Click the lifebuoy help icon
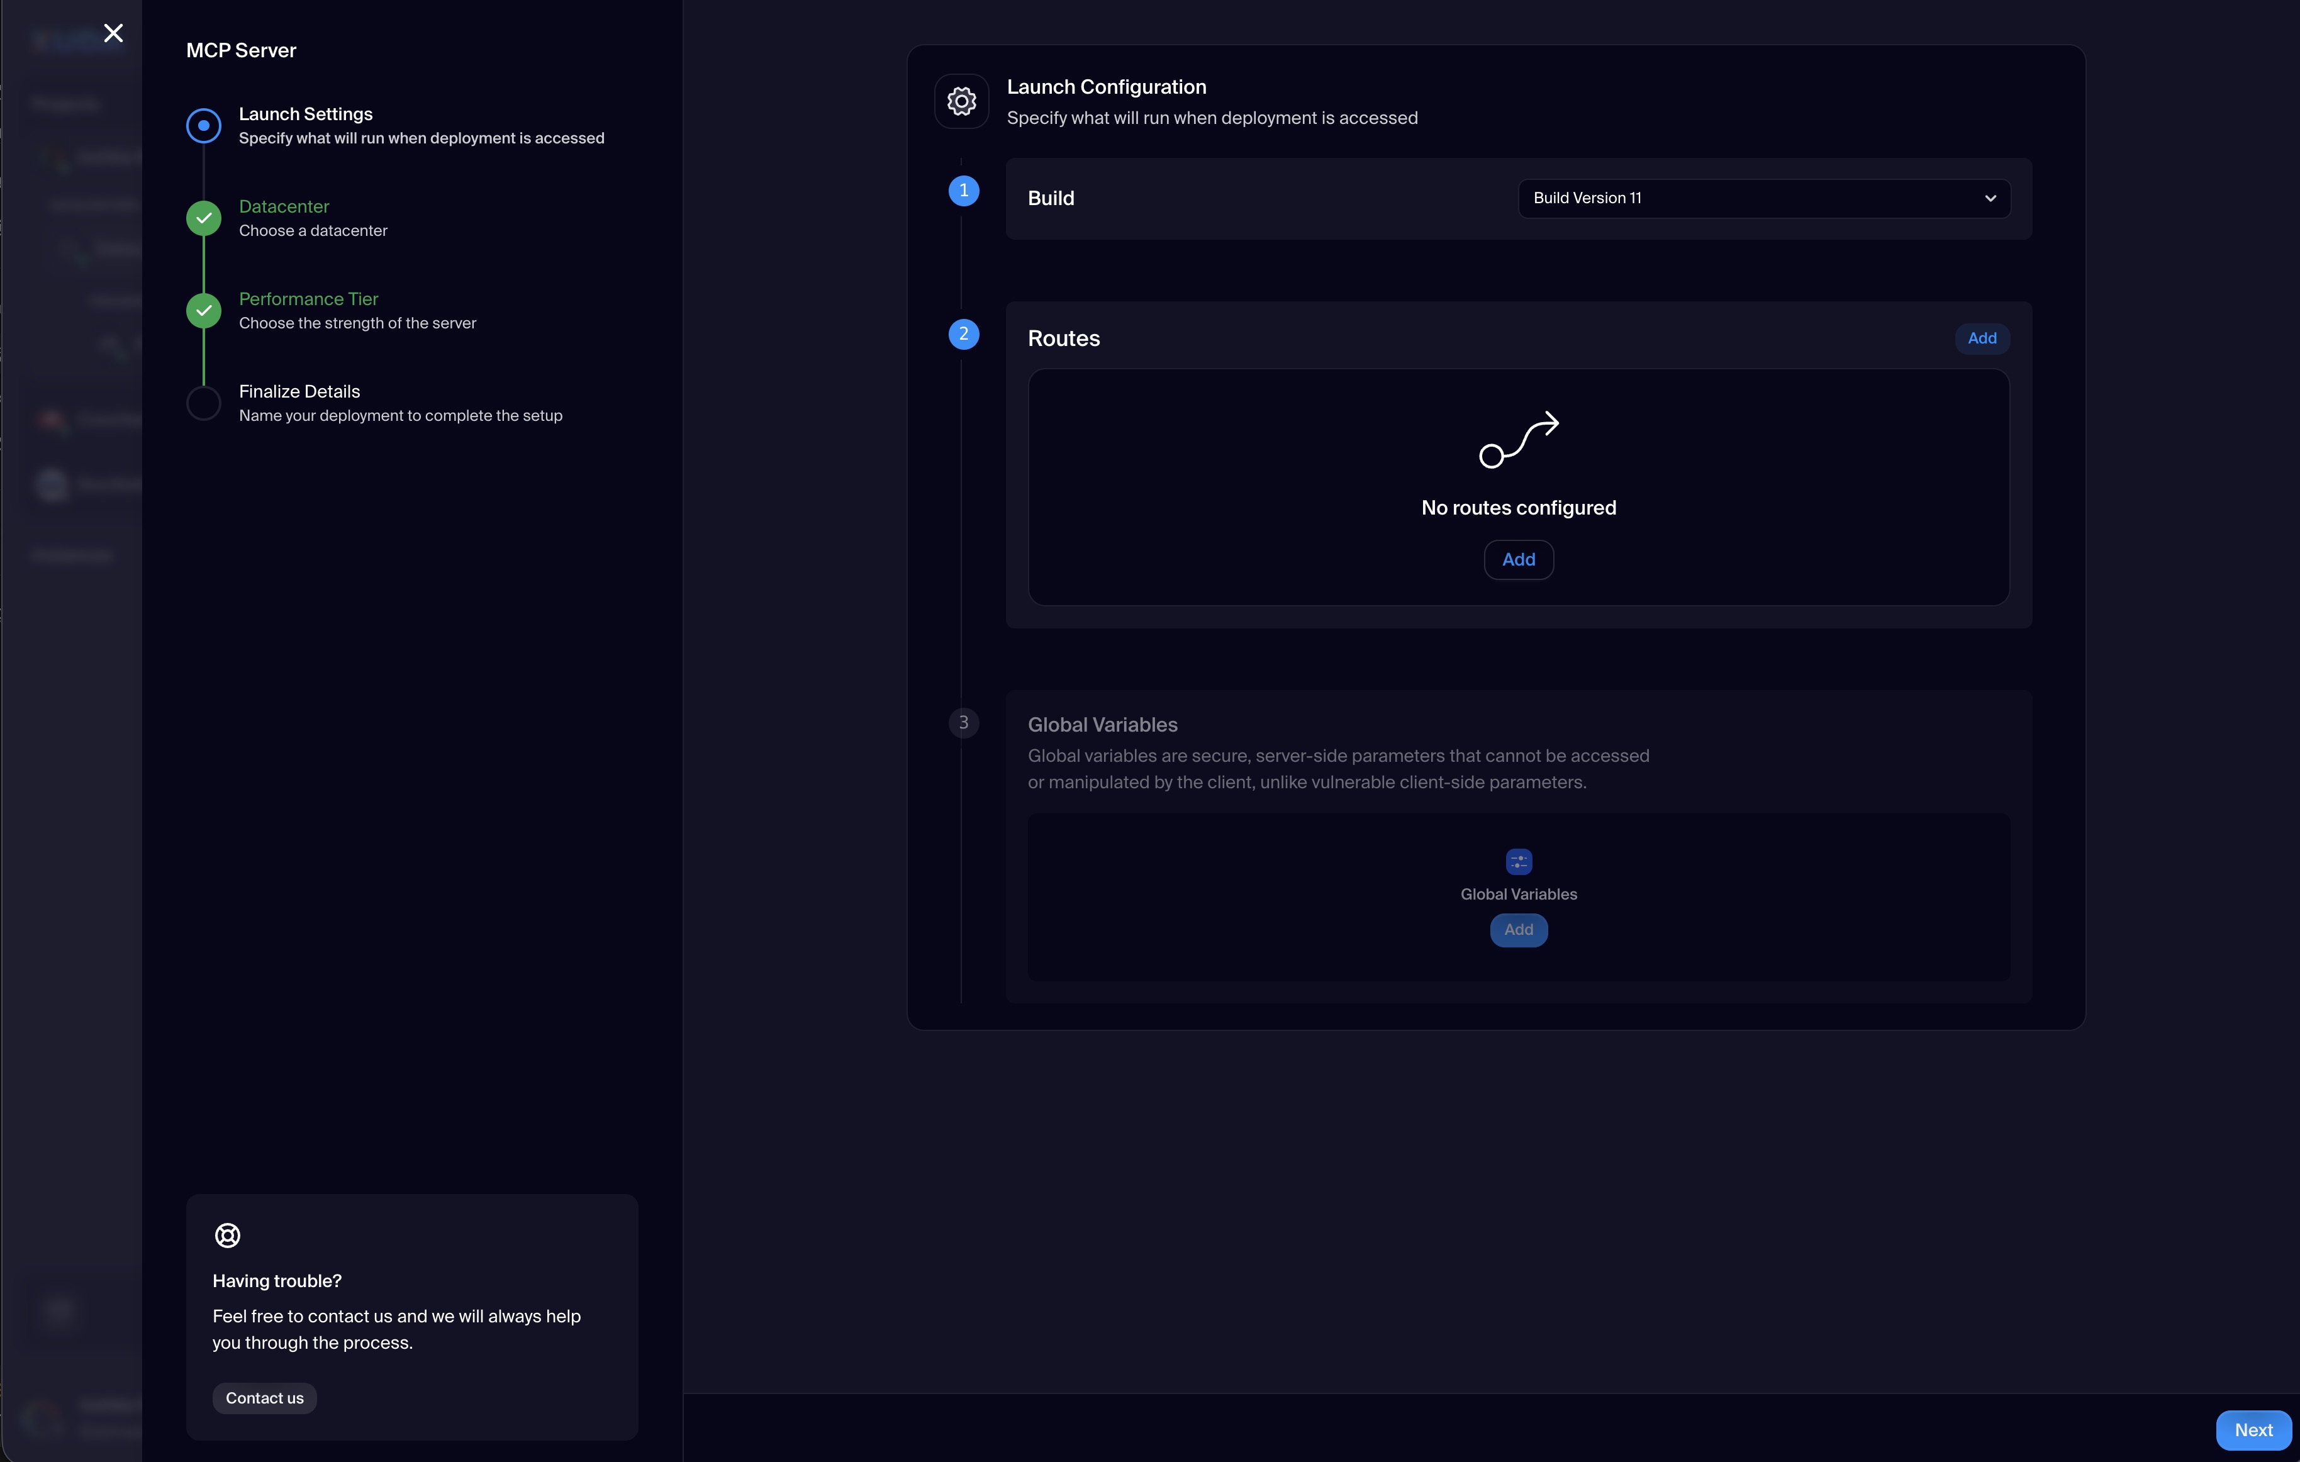The width and height of the screenshot is (2300, 1462). [x=227, y=1235]
